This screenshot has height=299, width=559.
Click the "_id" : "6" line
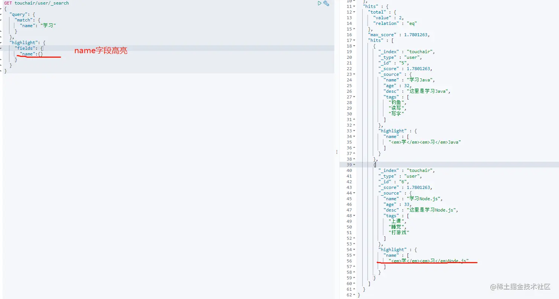394,182
